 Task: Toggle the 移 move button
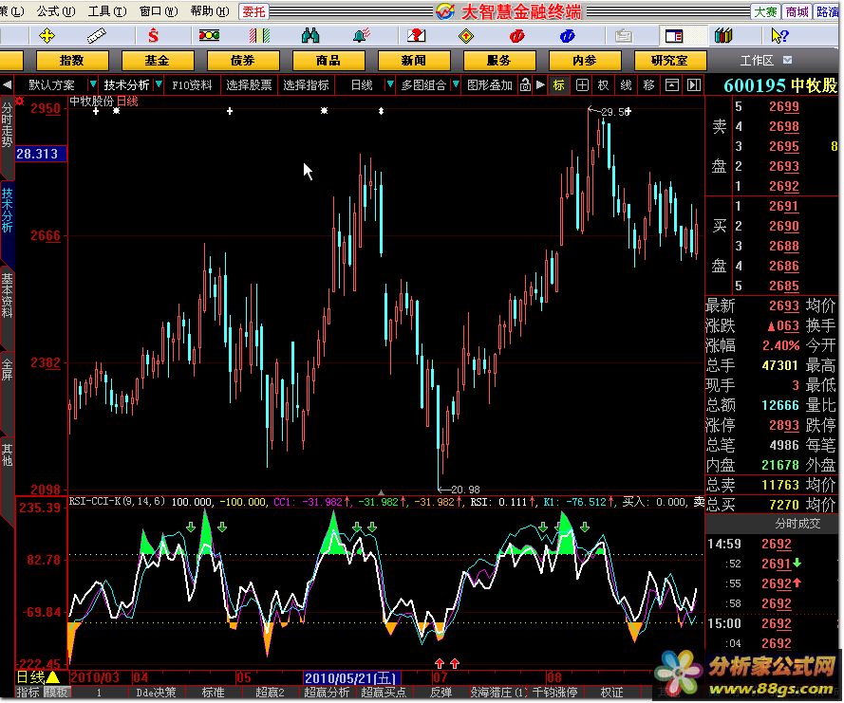pos(649,85)
